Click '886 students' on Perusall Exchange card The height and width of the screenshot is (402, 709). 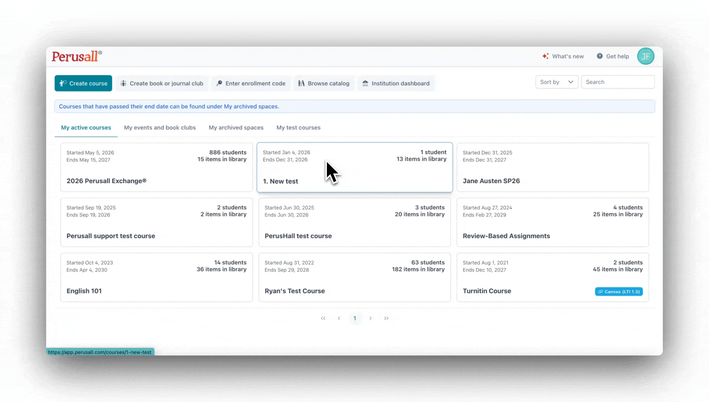pyautogui.click(x=228, y=152)
